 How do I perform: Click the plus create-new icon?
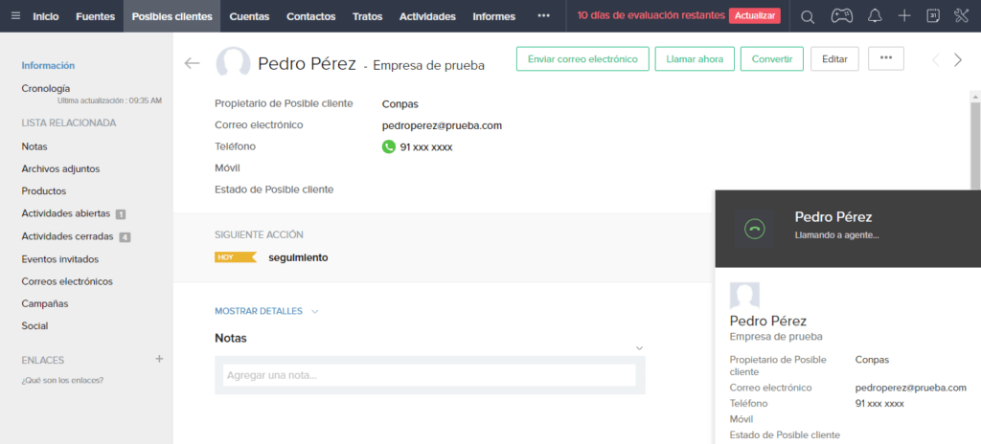904,16
